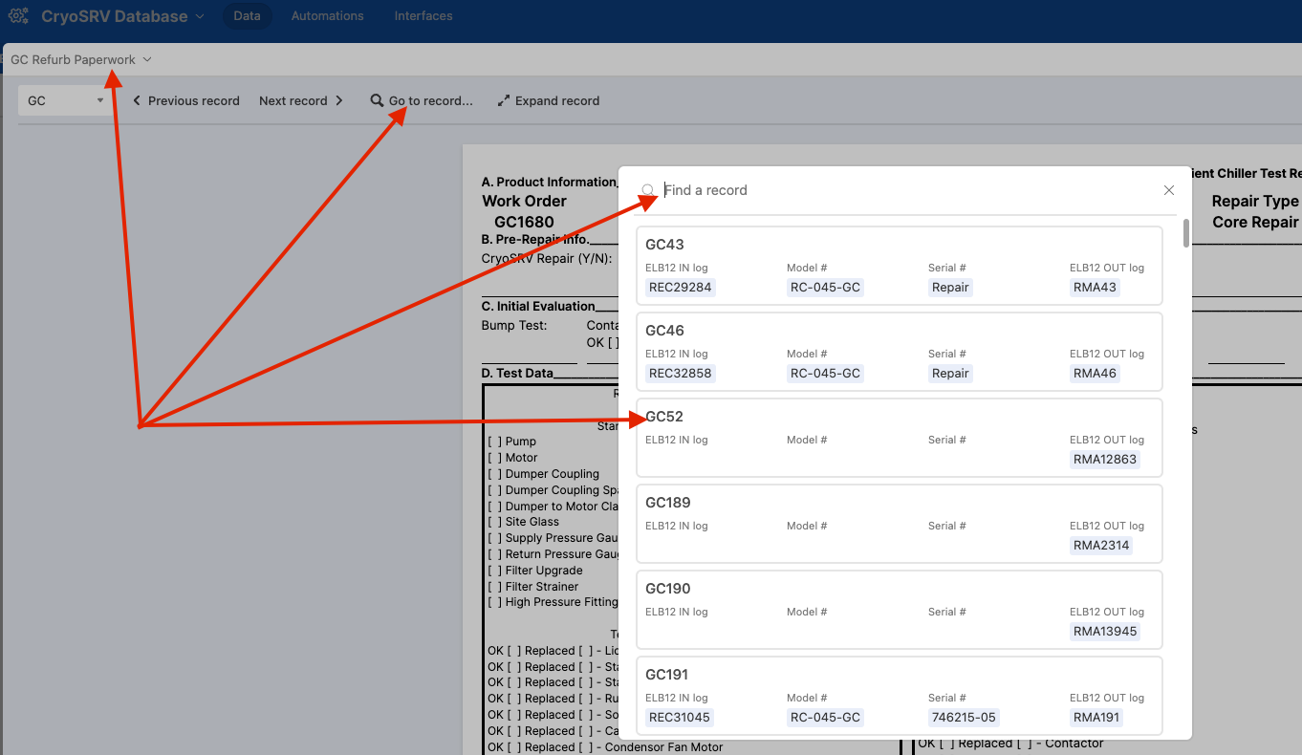This screenshot has height=755, width=1302.
Task: Select the GC191 record card
Action: (x=899, y=695)
